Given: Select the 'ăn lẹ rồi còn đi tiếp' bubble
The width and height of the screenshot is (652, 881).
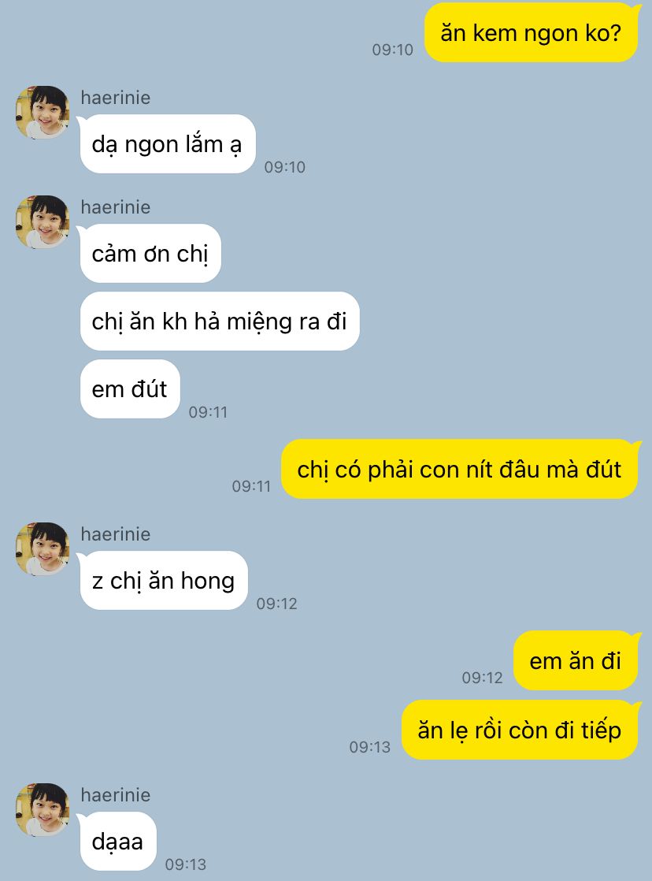Looking at the screenshot, I should pyautogui.click(x=520, y=730).
